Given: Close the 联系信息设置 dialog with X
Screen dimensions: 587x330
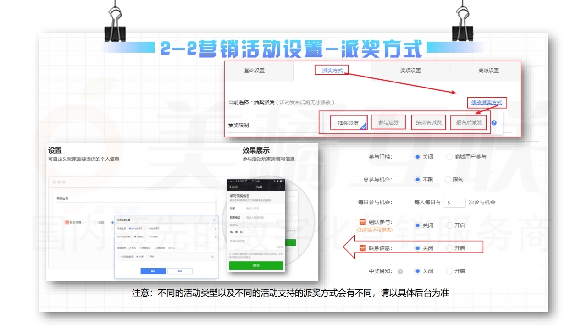Looking at the screenshot, I should (214, 220).
